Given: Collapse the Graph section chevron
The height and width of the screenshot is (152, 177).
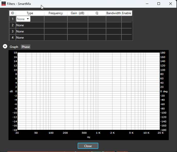Looking at the screenshot, I should pos(5,46).
